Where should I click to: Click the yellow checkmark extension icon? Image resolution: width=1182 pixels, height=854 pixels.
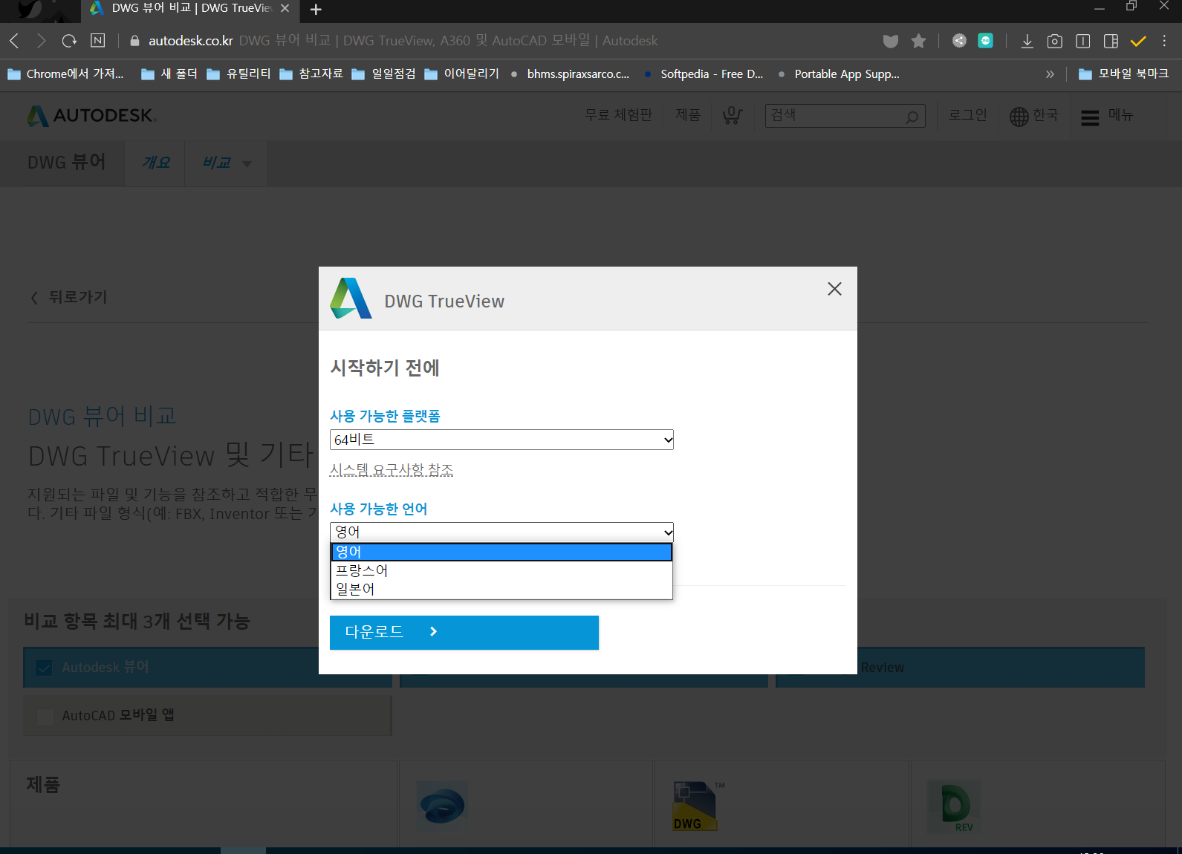point(1138,41)
